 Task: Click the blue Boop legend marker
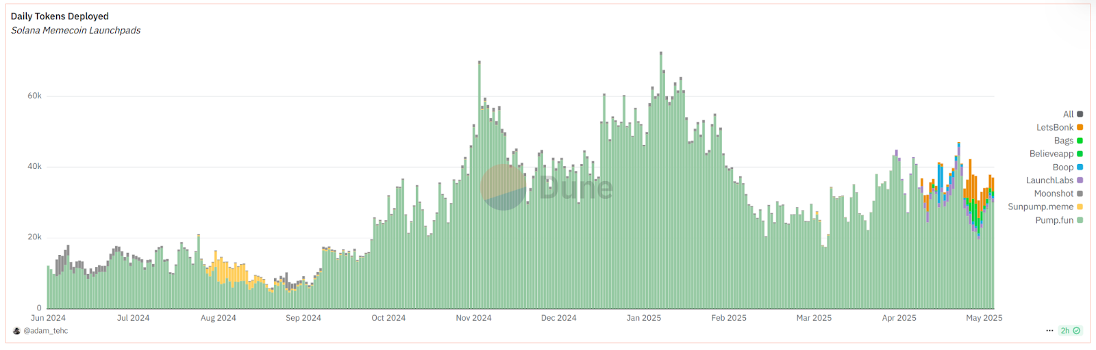[x=1080, y=167]
